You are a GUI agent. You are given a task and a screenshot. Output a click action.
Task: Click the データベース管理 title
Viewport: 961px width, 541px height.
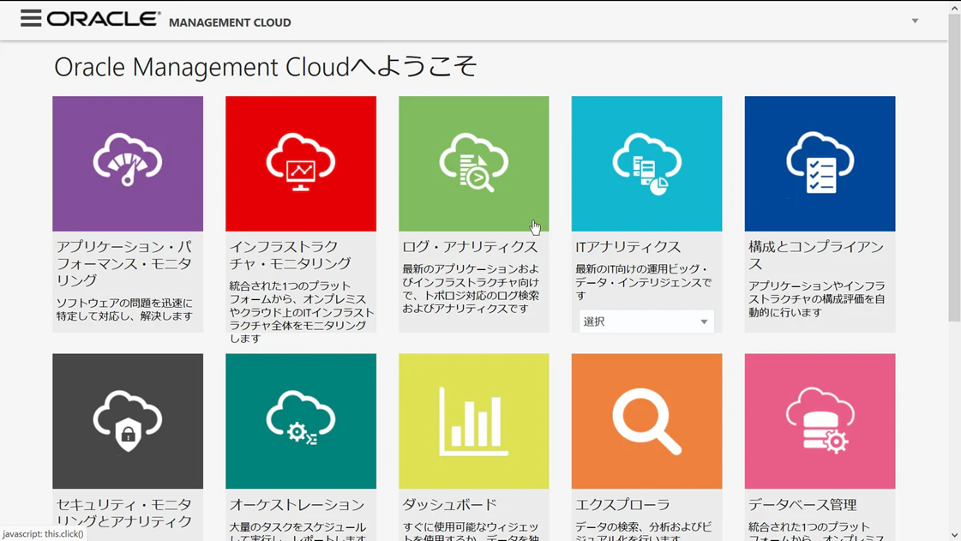tap(802, 505)
